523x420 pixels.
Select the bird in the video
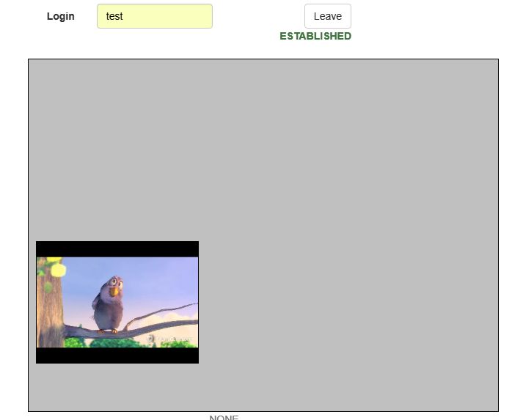point(108,304)
